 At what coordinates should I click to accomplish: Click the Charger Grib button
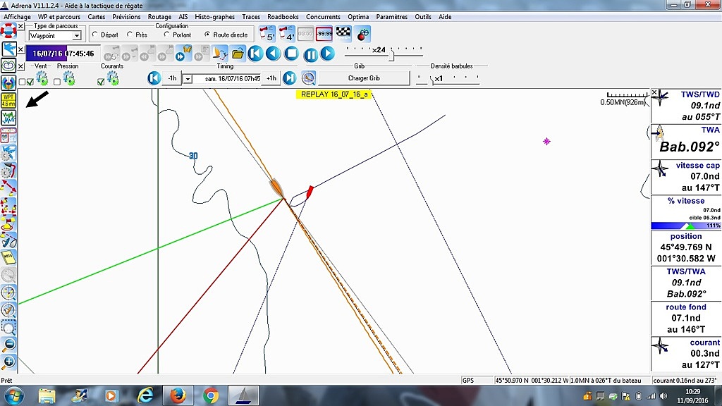(364, 78)
